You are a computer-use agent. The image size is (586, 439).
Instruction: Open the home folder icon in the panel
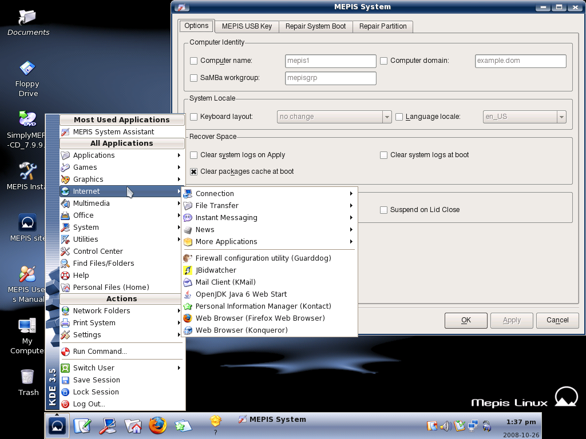(133, 425)
